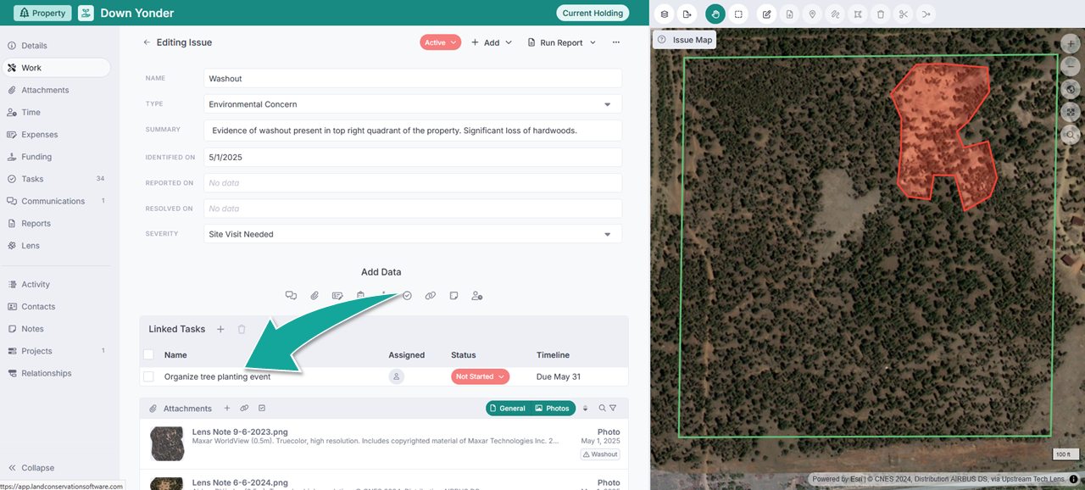Go back using Editing Issue arrow
Viewport: 1085px width, 490px height.
click(147, 42)
